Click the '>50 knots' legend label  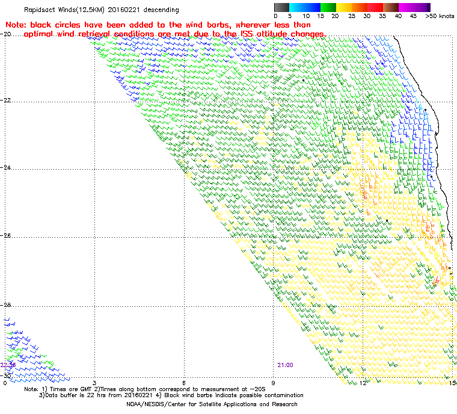click(x=440, y=16)
